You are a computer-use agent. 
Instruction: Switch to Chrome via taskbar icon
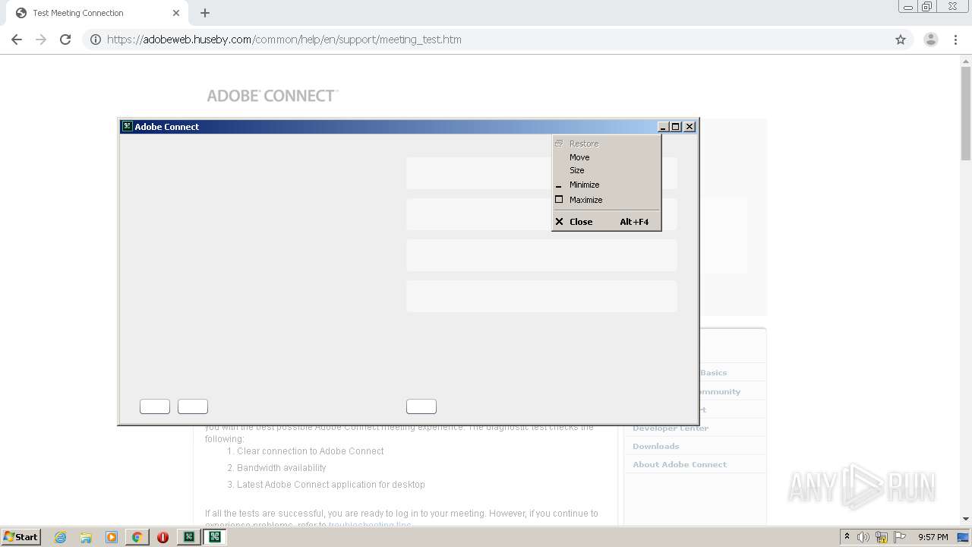click(x=137, y=537)
